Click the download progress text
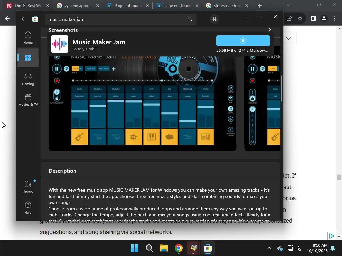This screenshot has width=342, height=256. (242, 50)
